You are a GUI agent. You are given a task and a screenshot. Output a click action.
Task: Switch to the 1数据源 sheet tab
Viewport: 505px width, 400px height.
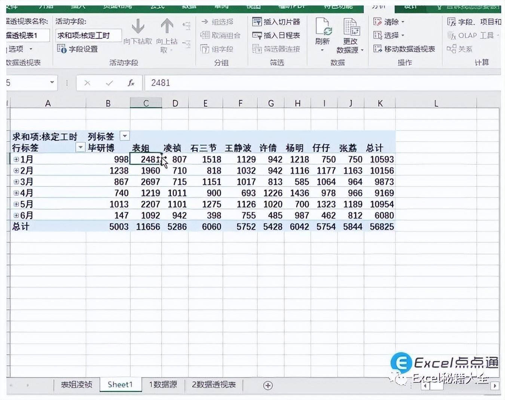point(163,384)
